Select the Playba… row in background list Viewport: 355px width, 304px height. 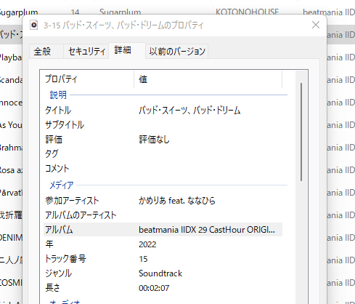coord(11,57)
